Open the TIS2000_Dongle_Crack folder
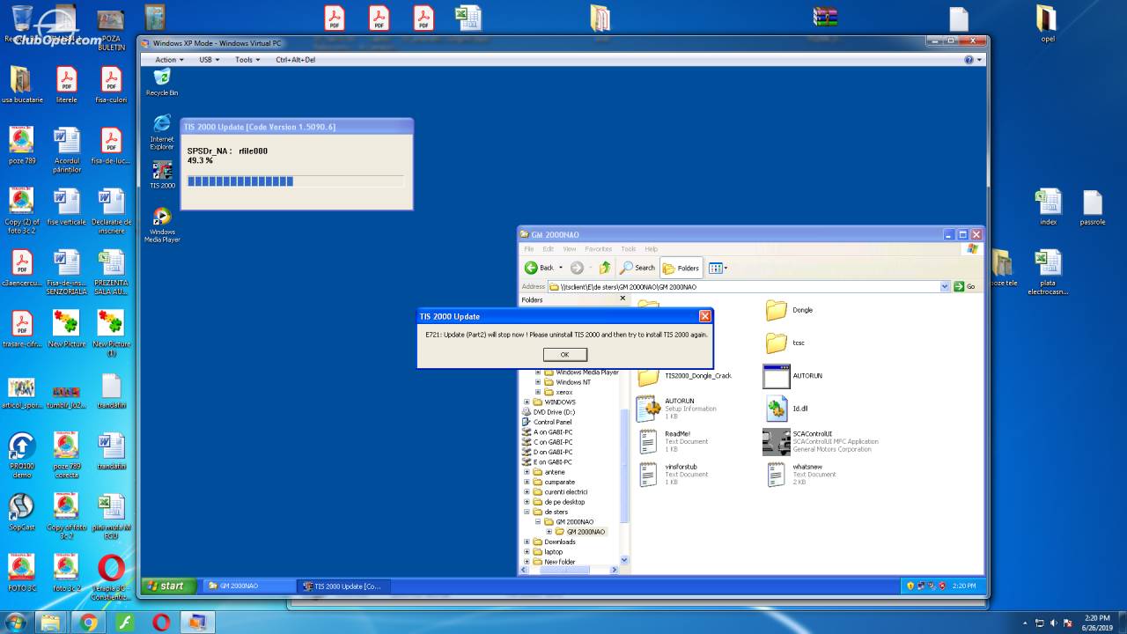This screenshot has height=634, width=1127. point(685,376)
